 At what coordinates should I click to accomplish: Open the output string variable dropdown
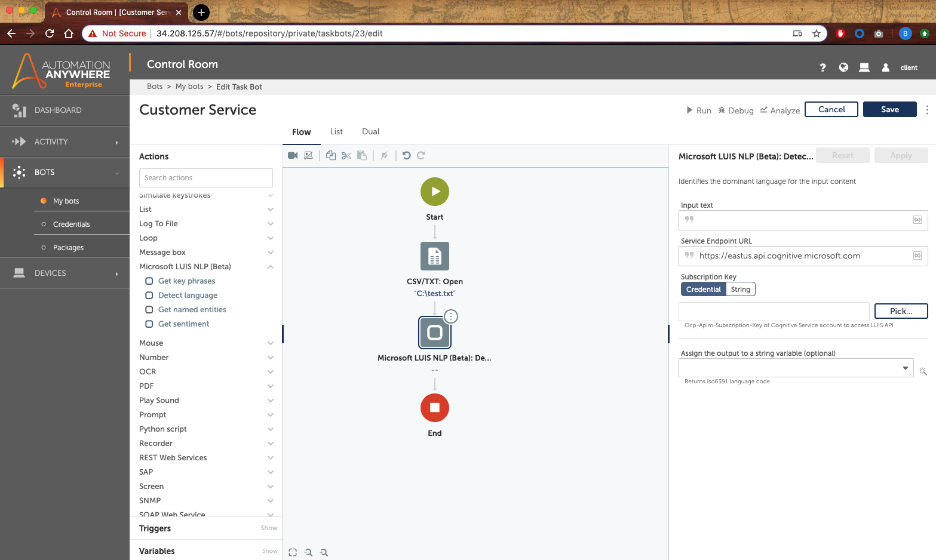click(x=905, y=368)
